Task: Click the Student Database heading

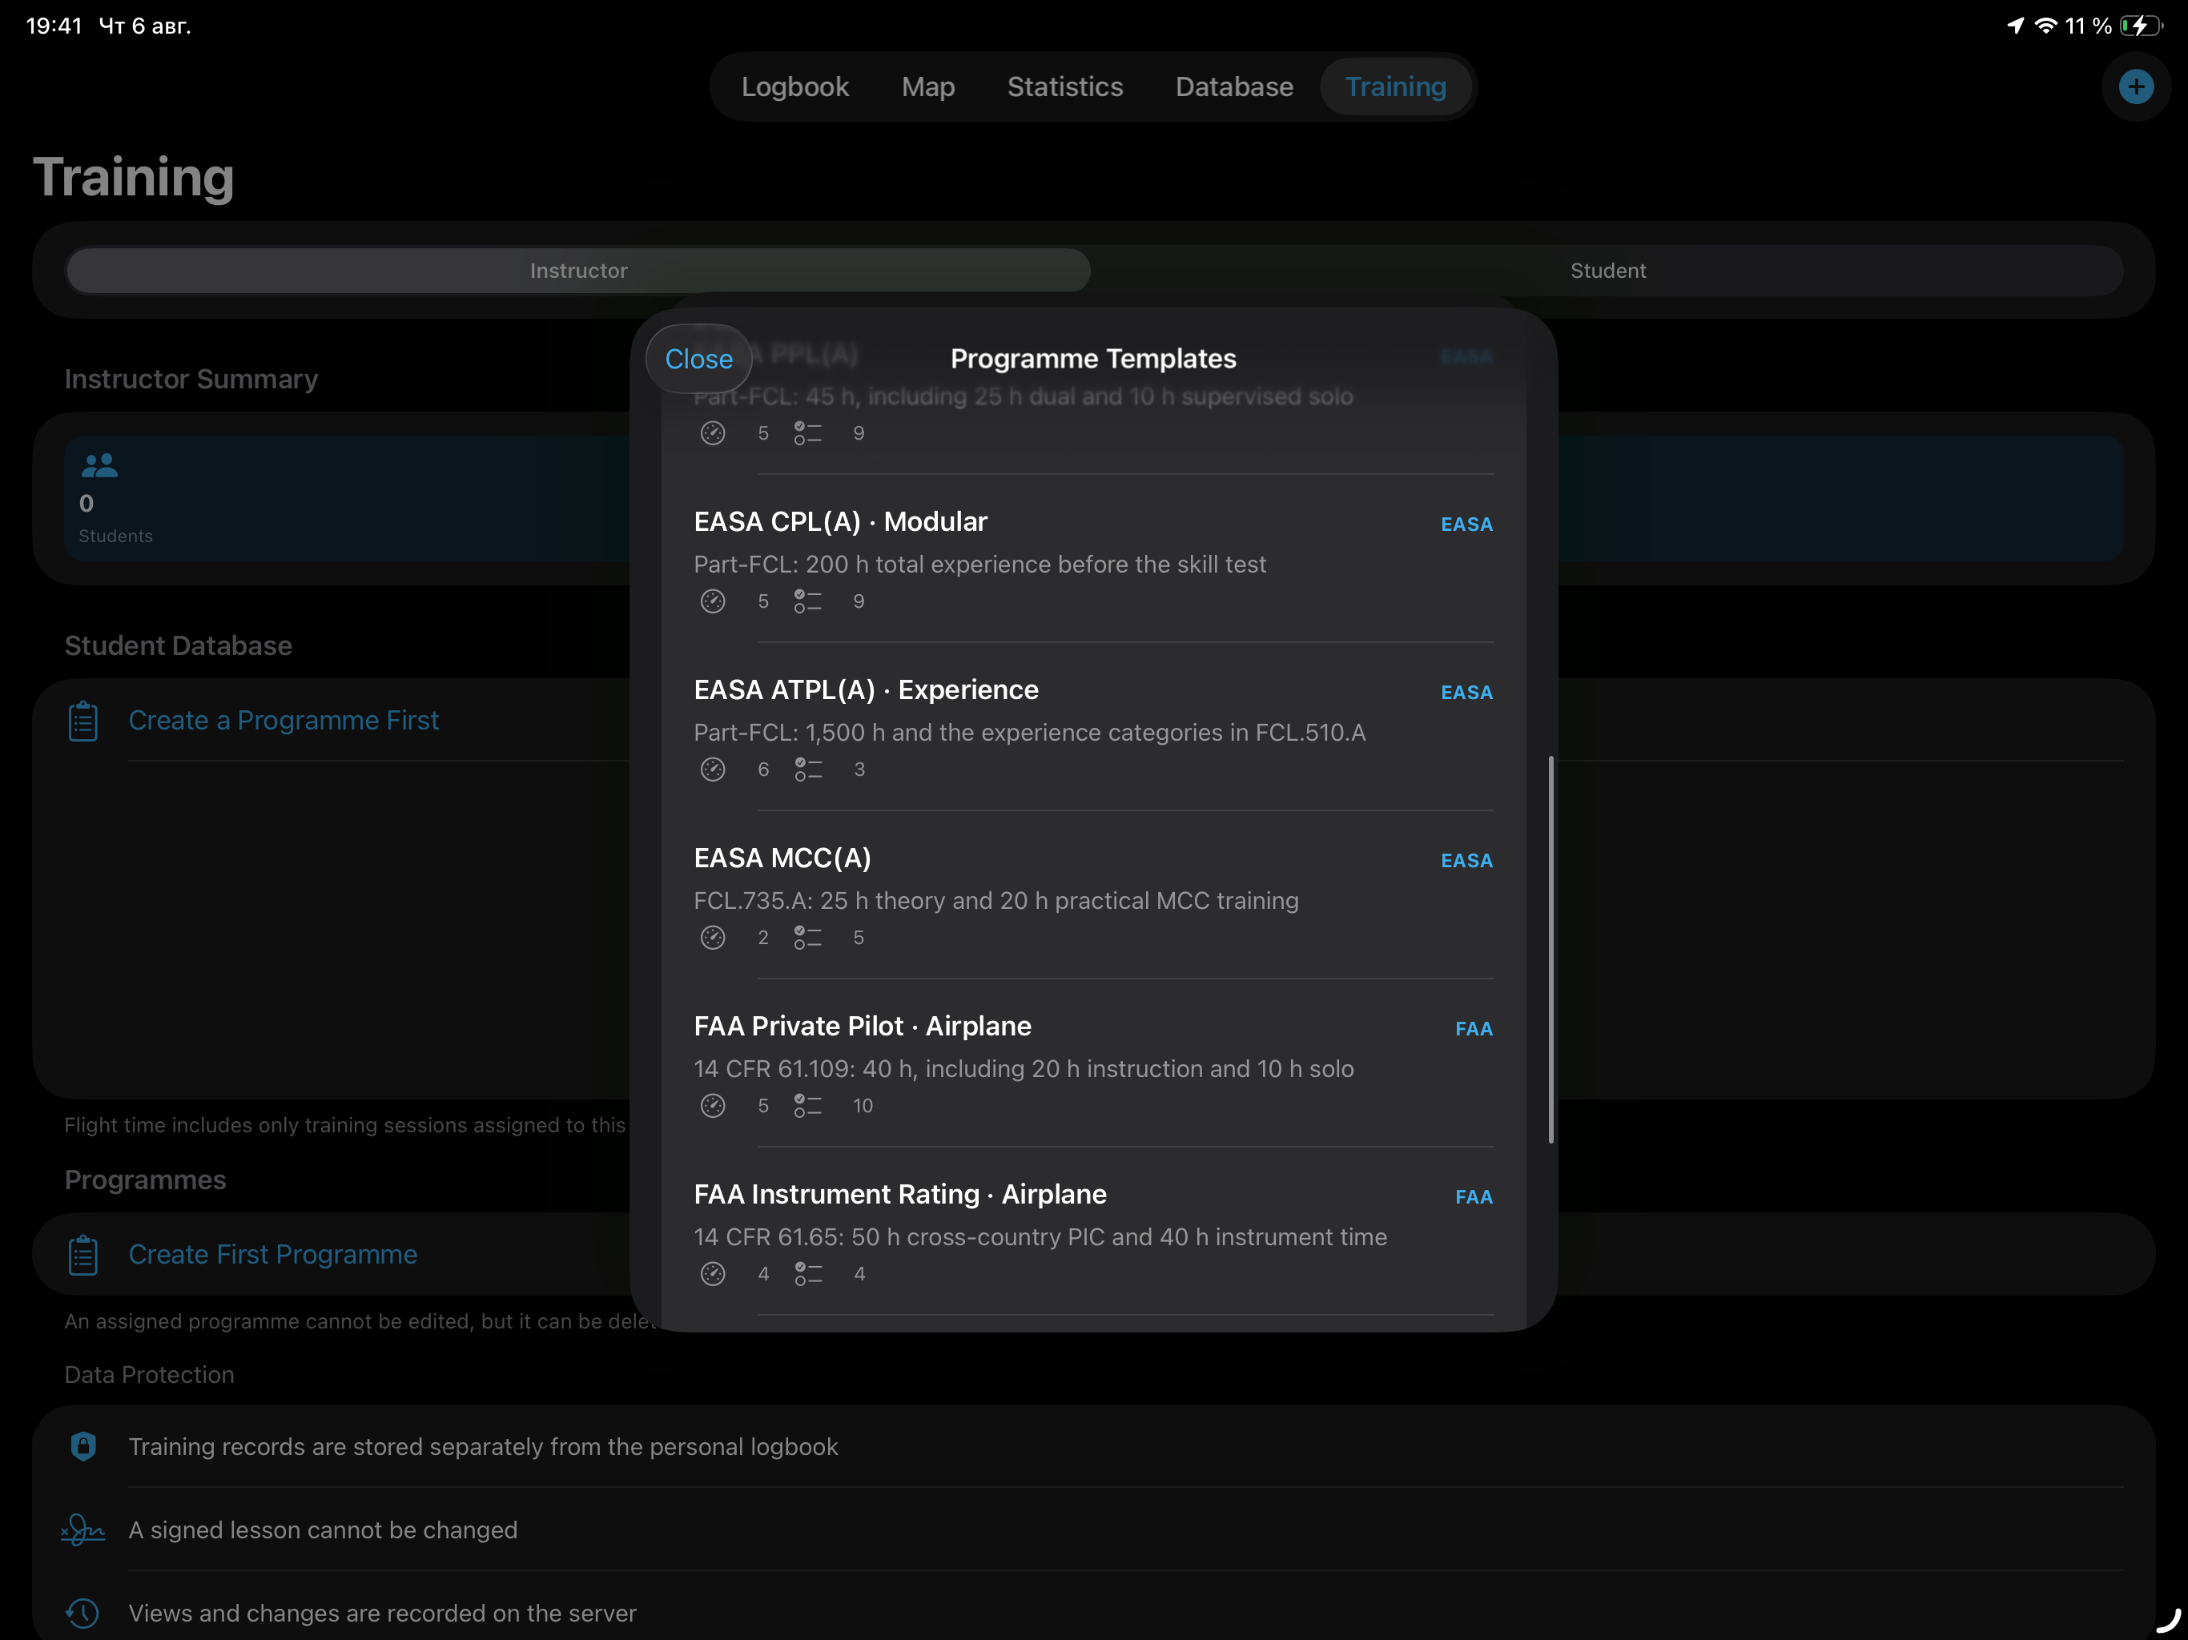Action: [178, 646]
